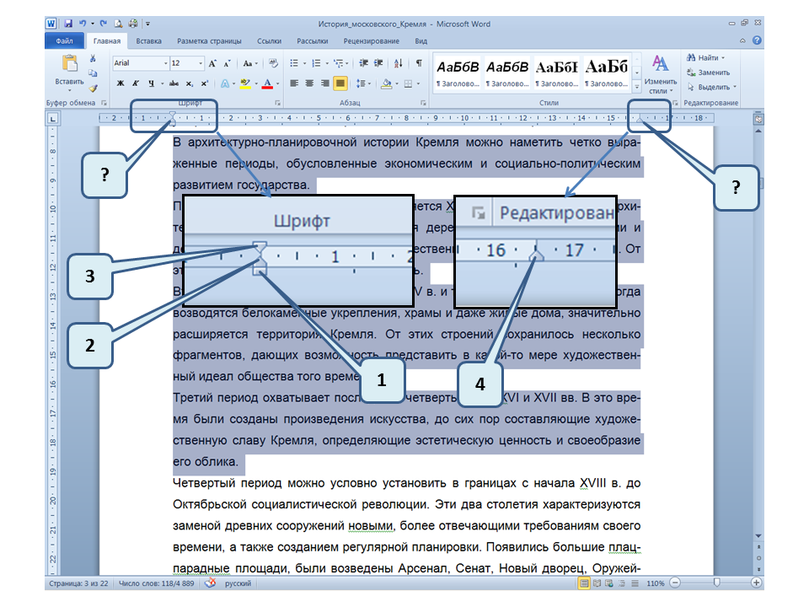This screenshot has width=809, height=607.
Task: Click the word count in status bar
Action: [x=158, y=583]
